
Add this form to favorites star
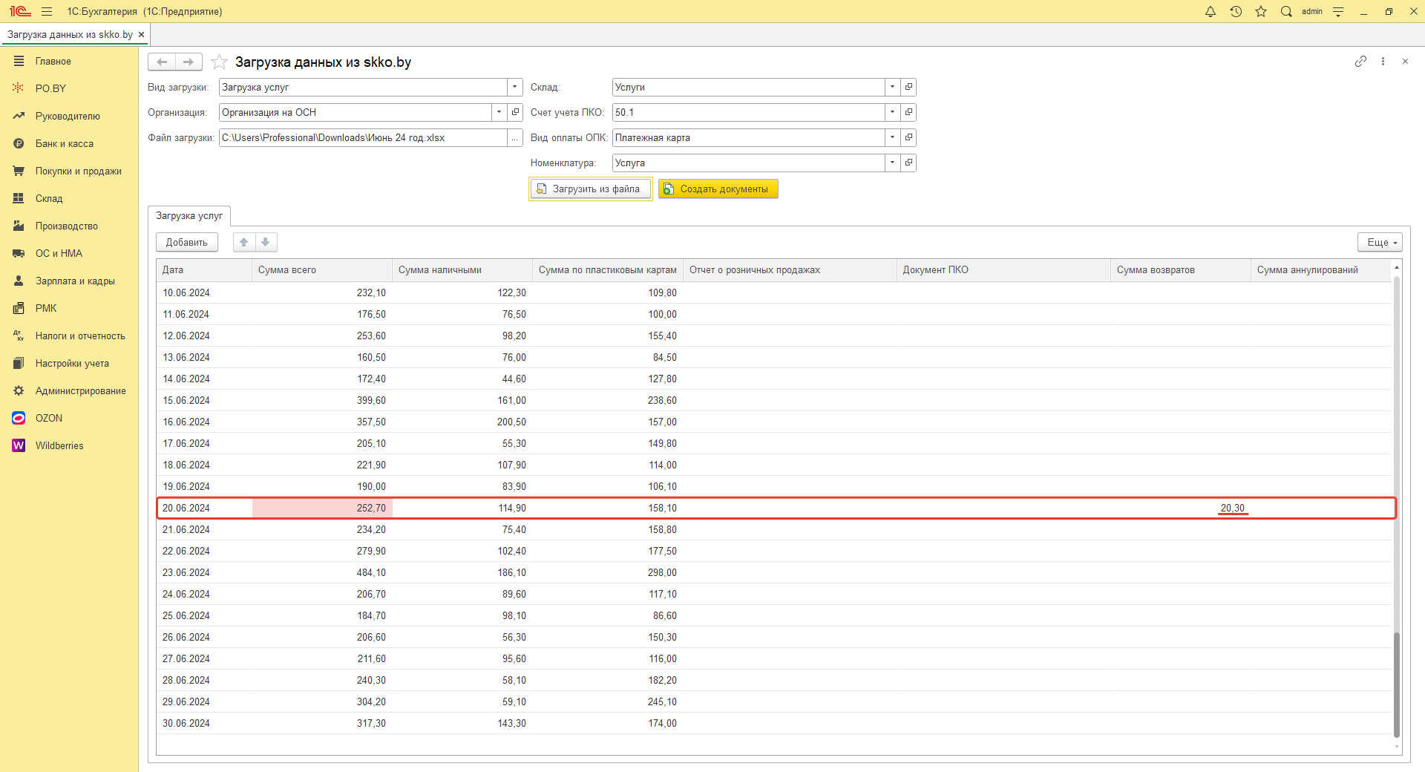(x=219, y=62)
